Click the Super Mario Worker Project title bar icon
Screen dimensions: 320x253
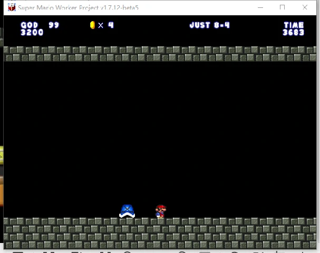point(12,7)
